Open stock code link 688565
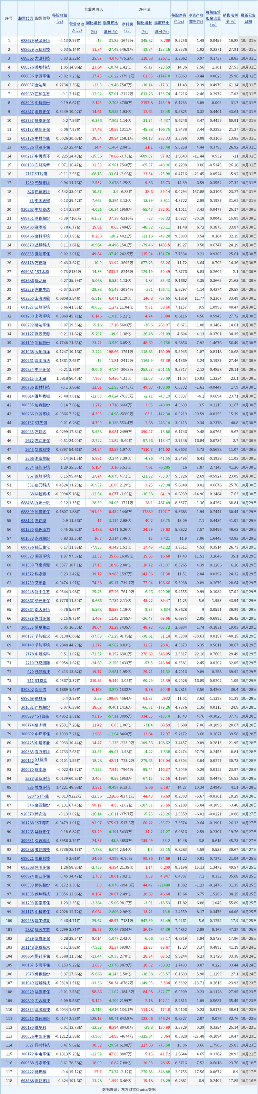The height and width of the screenshot is (1094, 258). coord(27,58)
